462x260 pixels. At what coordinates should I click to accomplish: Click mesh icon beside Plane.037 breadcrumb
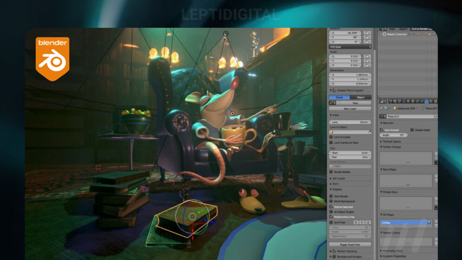click(423, 108)
